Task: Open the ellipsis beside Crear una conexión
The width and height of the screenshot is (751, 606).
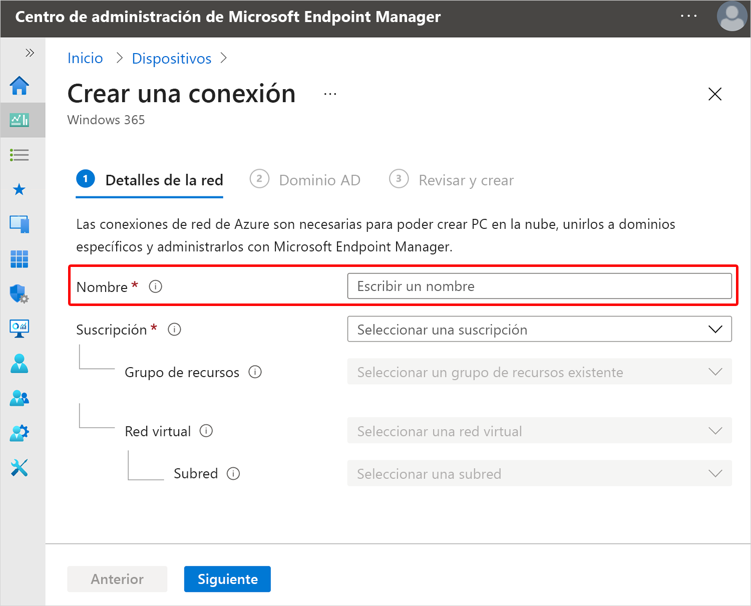Action: pyautogui.click(x=330, y=94)
